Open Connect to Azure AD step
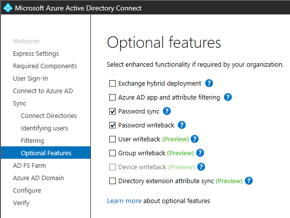 pyautogui.click(x=43, y=91)
